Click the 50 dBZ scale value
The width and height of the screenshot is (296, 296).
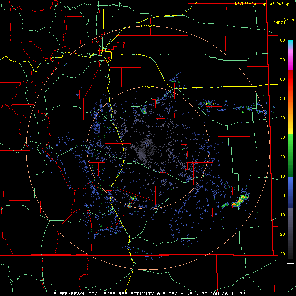pyautogui.click(x=283, y=99)
